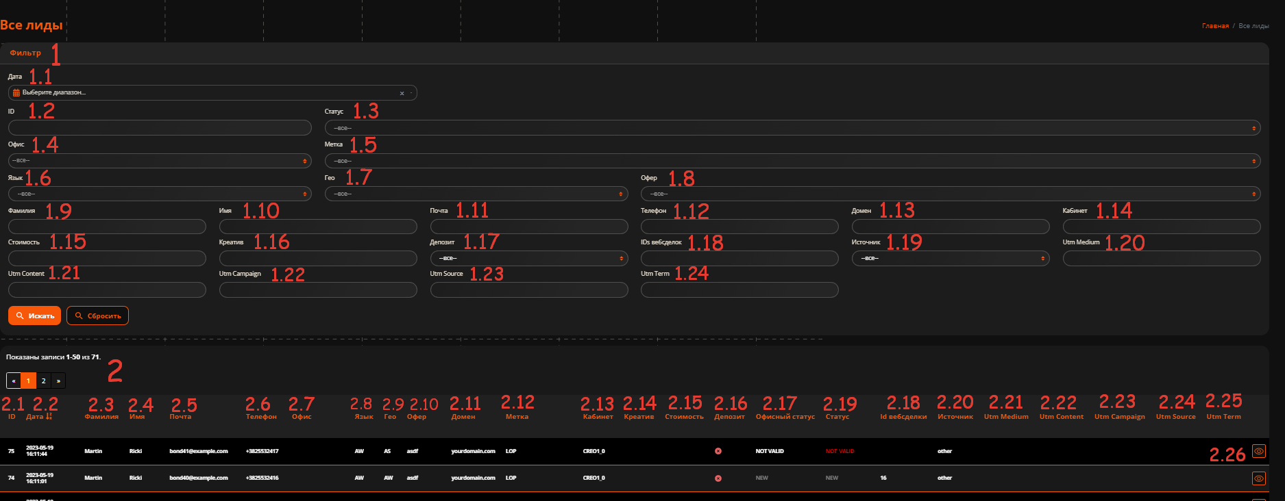Click previous page « pagination arrow

coord(14,381)
